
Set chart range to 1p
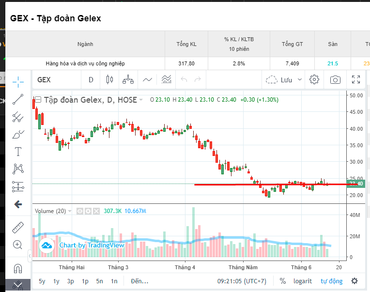[x=85, y=281]
